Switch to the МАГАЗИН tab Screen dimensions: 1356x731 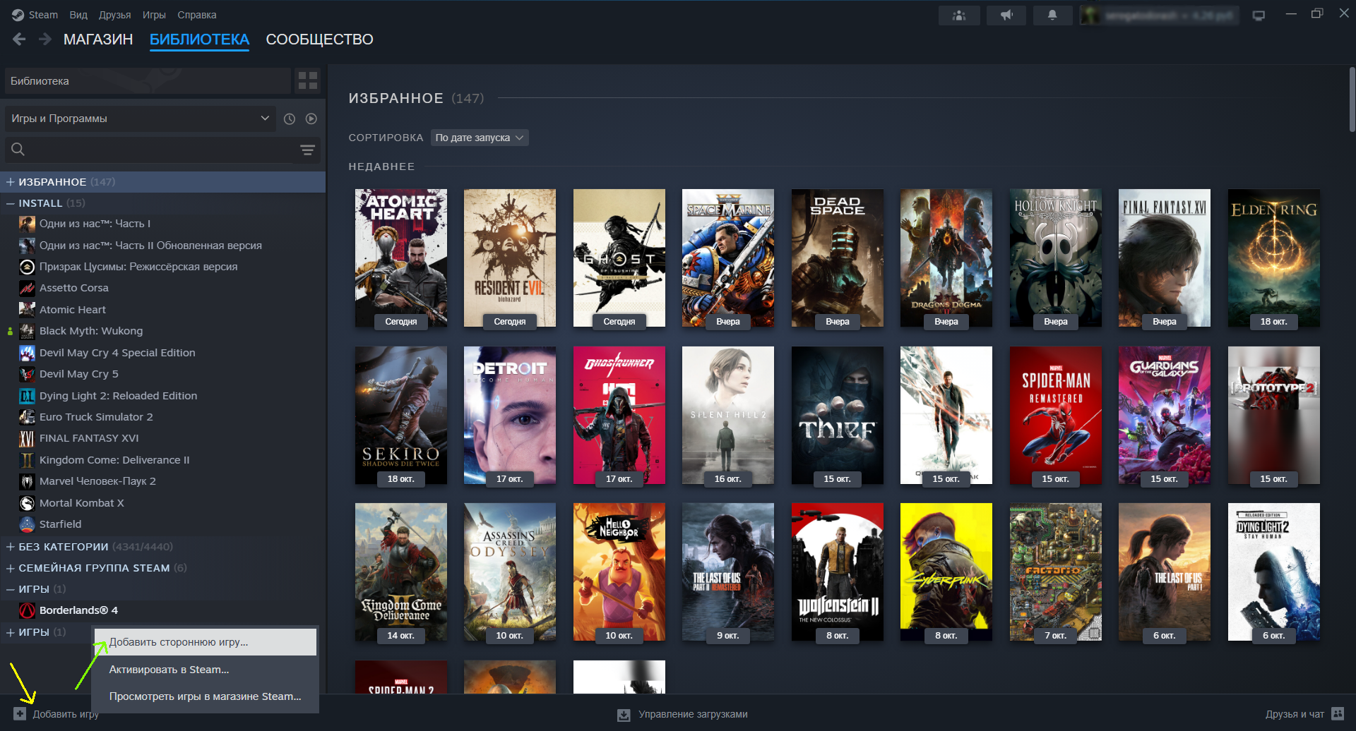98,40
